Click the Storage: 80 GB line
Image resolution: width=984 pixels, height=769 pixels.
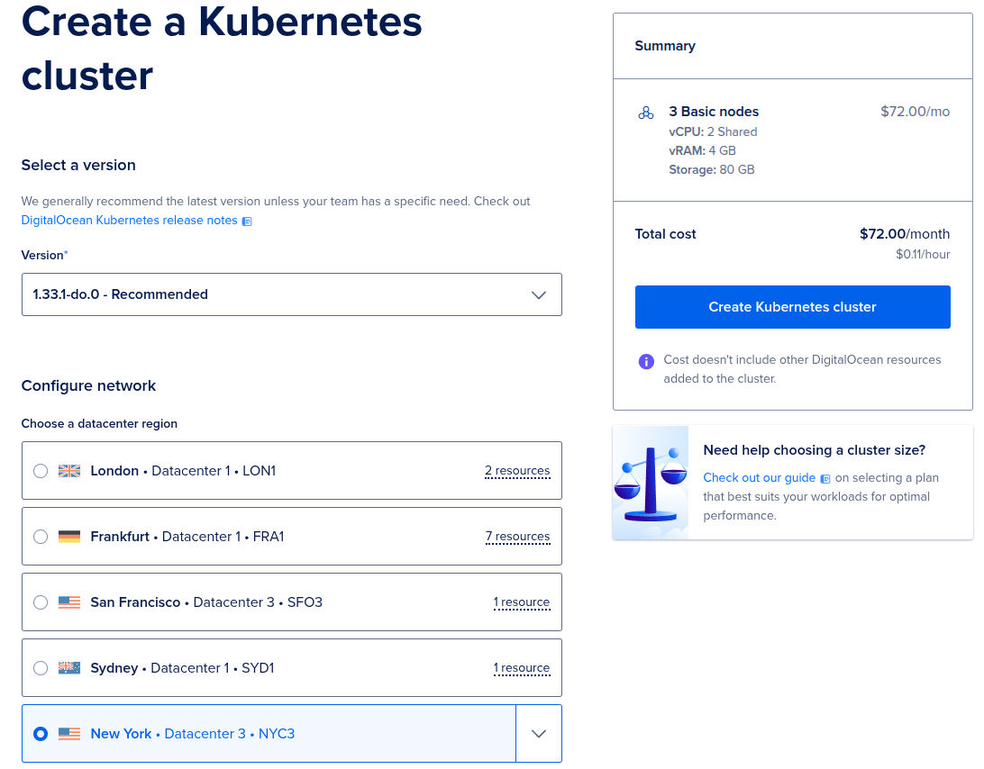click(712, 169)
